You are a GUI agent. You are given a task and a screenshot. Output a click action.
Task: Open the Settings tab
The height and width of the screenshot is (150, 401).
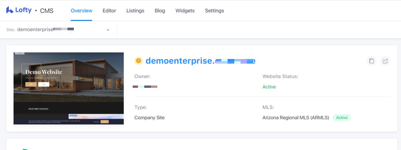point(214,11)
